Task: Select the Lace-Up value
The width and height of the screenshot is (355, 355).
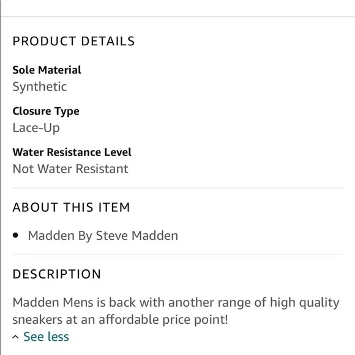Action: tap(36, 128)
